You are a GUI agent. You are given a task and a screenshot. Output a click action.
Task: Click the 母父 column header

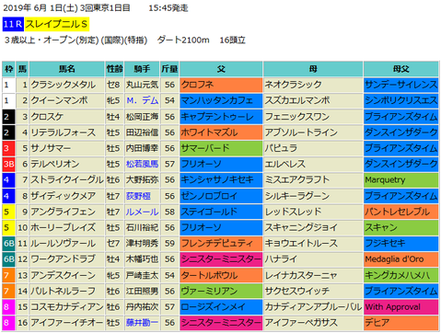[401, 69]
